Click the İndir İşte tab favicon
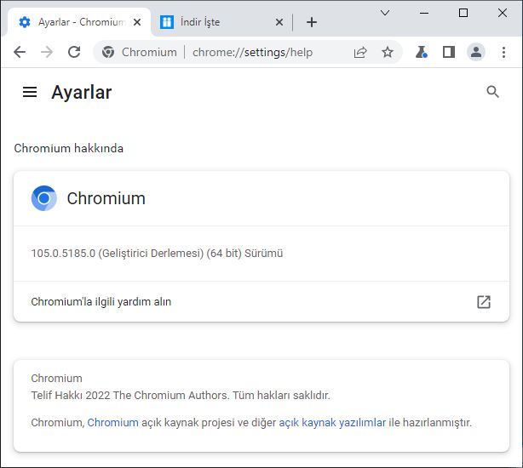The height and width of the screenshot is (468, 523). click(x=167, y=22)
